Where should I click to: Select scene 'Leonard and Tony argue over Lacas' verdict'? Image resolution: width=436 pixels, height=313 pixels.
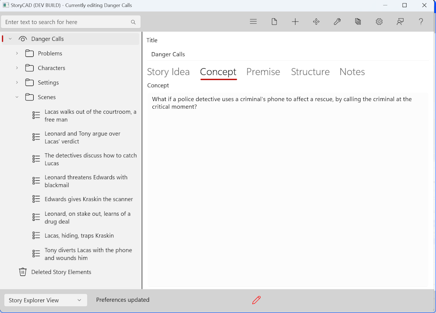tap(82, 137)
